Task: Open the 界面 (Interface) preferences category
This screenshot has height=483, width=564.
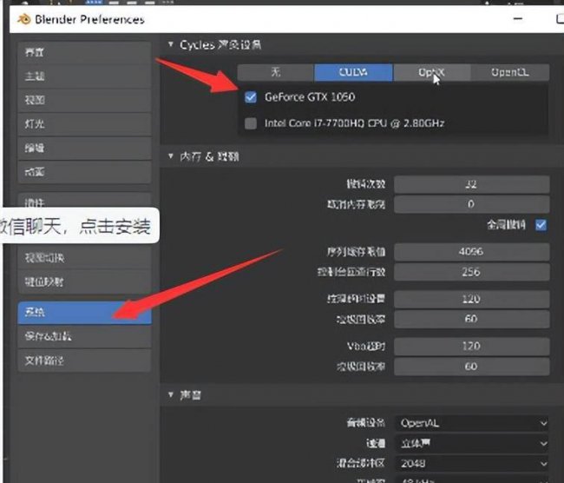Action: [x=84, y=53]
